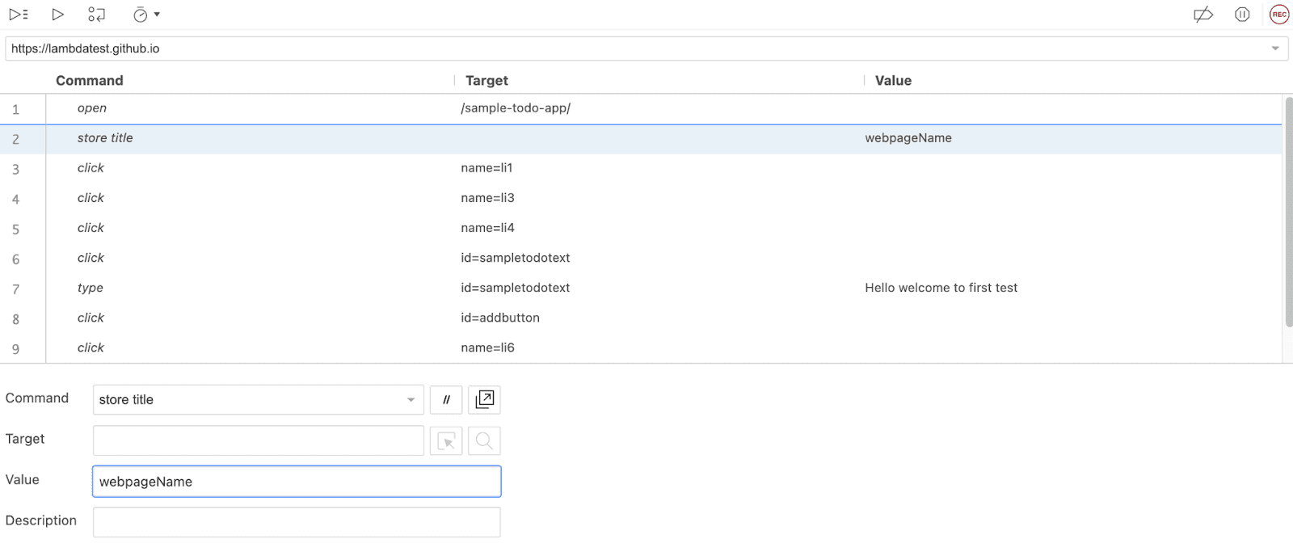Select click name=li4 row
Viewport: 1293px width, 556px height.
coord(641,228)
